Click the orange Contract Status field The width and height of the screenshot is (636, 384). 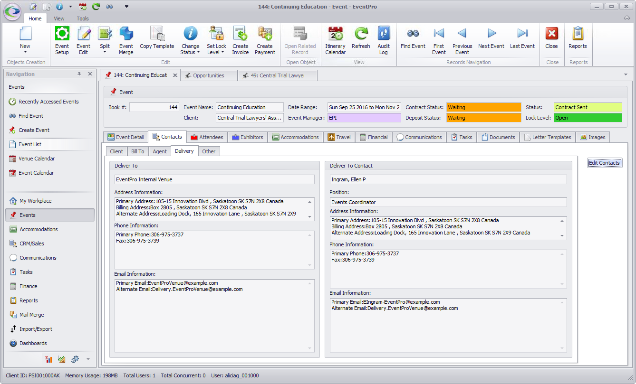(483, 107)
